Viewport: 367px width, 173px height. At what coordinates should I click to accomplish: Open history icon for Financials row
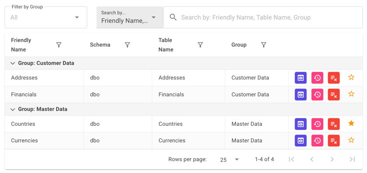(317, 95)
